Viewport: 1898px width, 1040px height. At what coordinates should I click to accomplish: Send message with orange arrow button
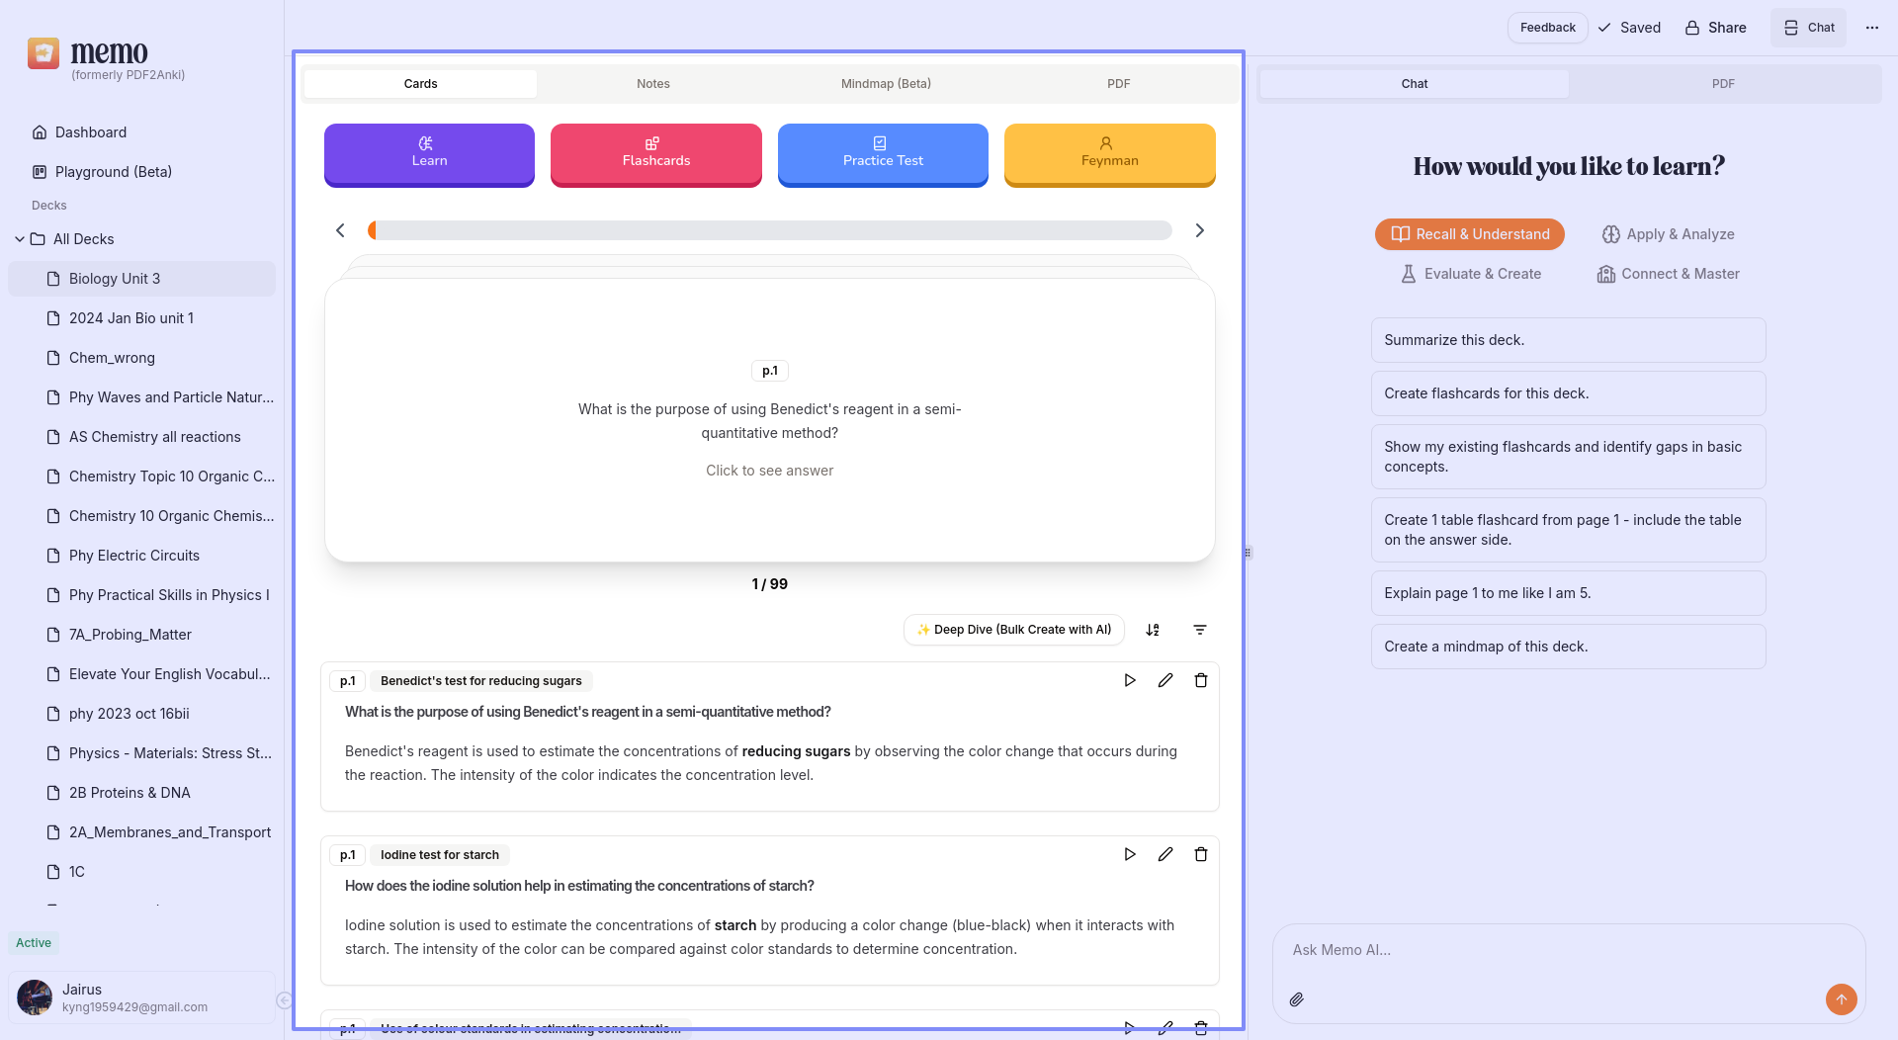point(1841,999)
